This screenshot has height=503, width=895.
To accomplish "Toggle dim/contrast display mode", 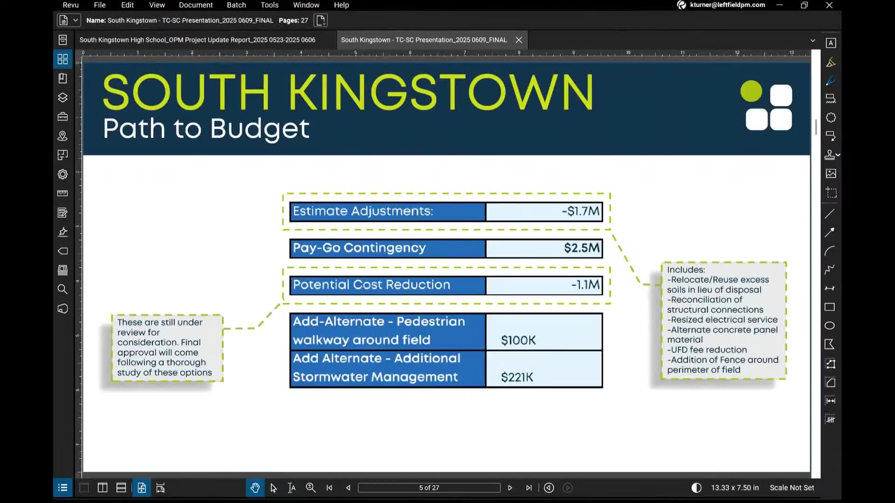I will coord(696,488).
